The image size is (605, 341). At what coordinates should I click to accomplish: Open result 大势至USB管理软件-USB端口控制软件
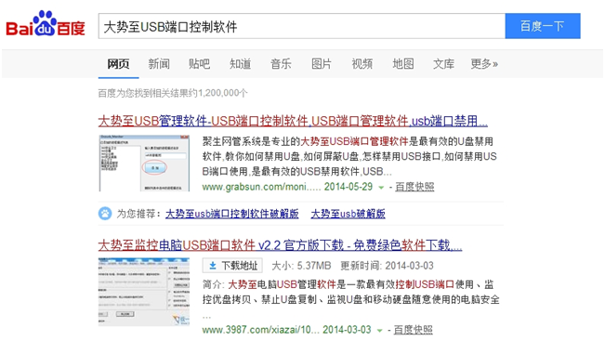[x=293, y=121]
